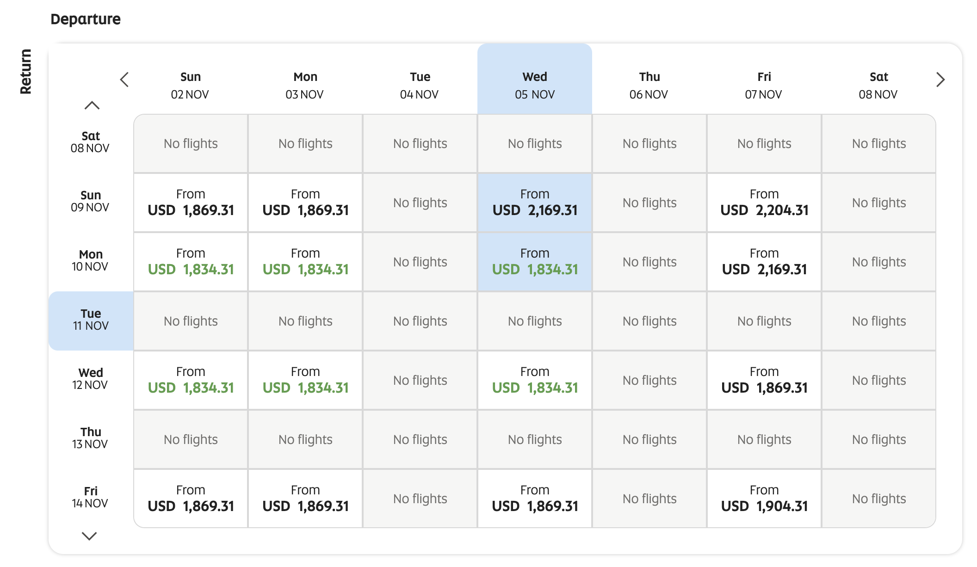This screenshot has height=567, width=977.
Task: Click No flights cell for Thu 06 NOV, Mon 10 NOV
Action: (x=649, y=262)
